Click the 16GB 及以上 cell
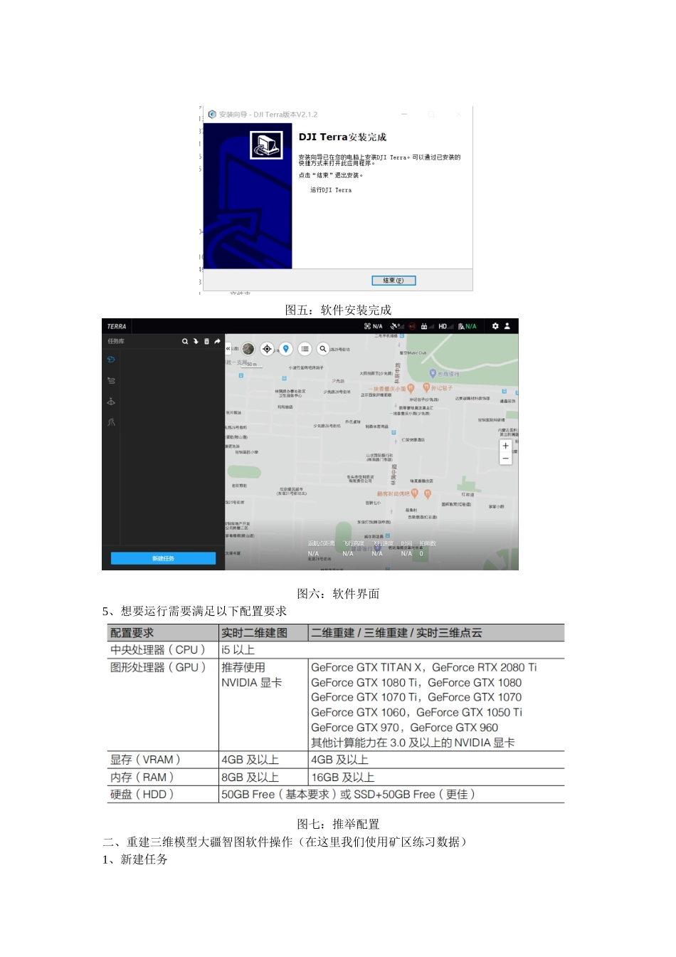Image resolution: width=676 pixels, height=957 pixels. (342, 778)
